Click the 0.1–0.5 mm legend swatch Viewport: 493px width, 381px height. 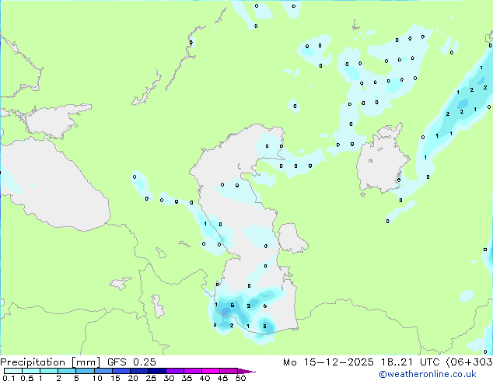click(x=13, y=371)
